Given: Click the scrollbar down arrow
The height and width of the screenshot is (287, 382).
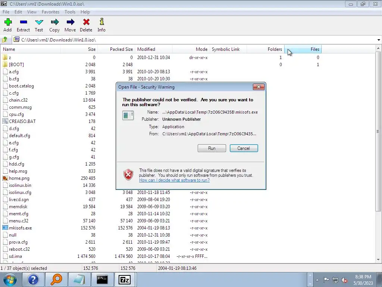Looking at the screenshot, I should pos(378,260).
